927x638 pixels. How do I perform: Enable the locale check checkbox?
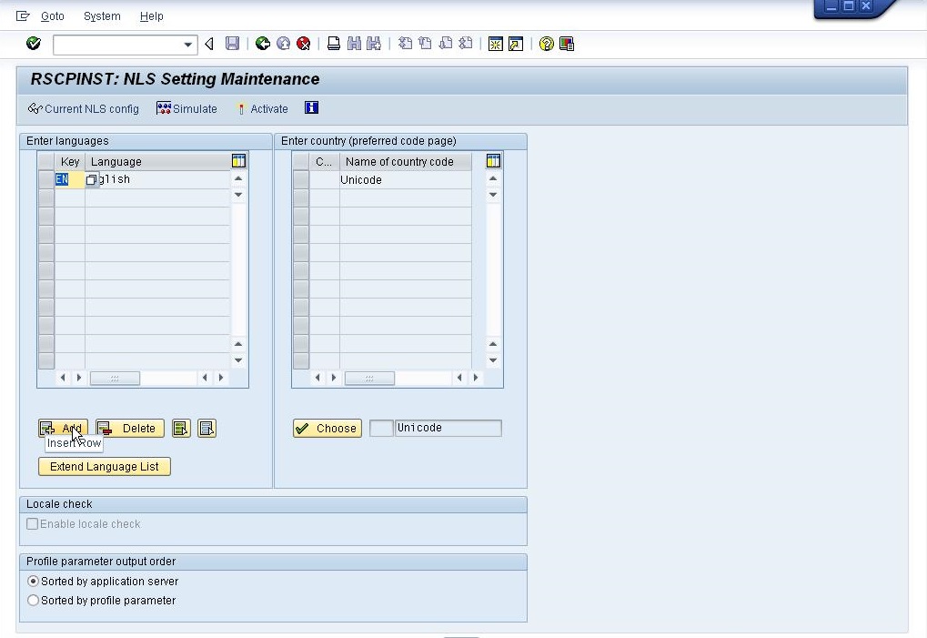click(x=33, y=523)
